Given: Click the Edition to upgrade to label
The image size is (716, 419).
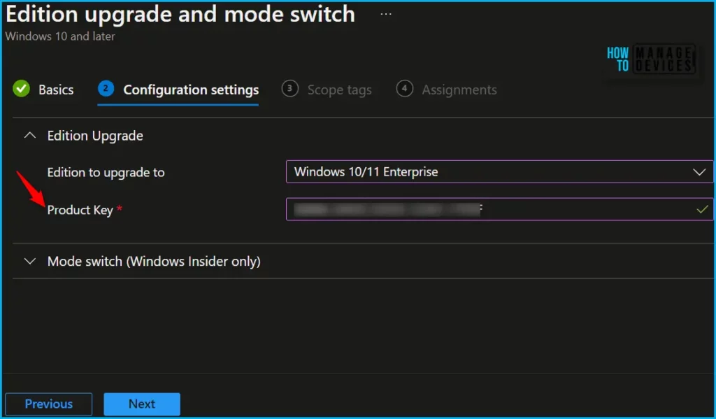Looking at the screenshot, I should point(106,173).
